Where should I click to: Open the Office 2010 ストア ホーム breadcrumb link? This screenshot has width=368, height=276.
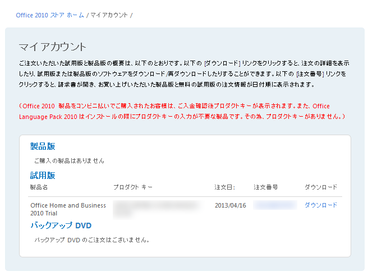[x=50, y=15]
